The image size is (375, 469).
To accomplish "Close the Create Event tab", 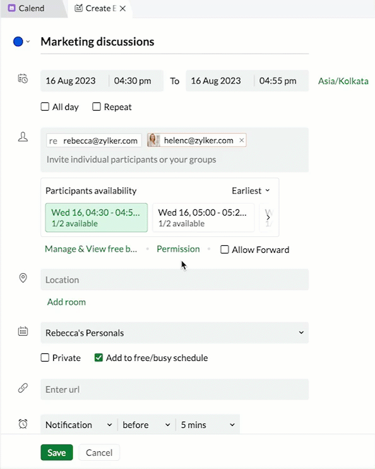I will point(122,9).
